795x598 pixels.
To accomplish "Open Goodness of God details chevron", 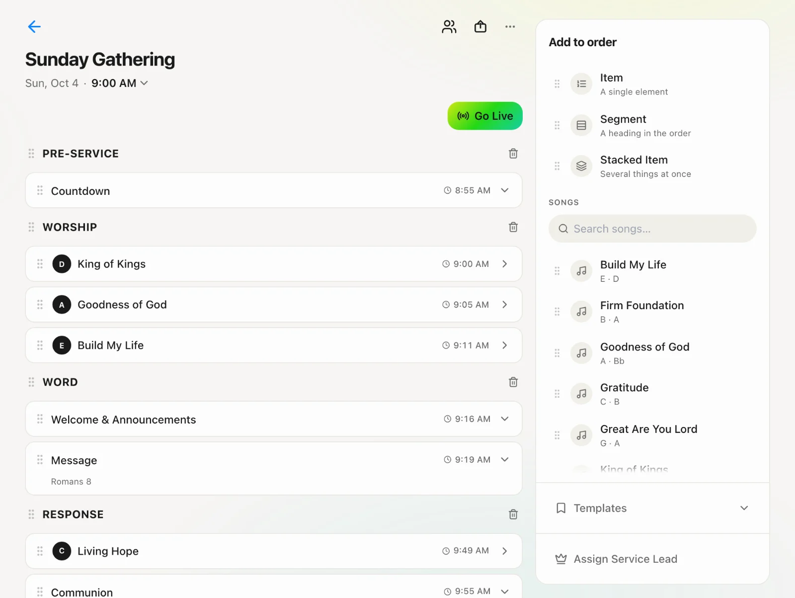I will (x=505, y=305).
